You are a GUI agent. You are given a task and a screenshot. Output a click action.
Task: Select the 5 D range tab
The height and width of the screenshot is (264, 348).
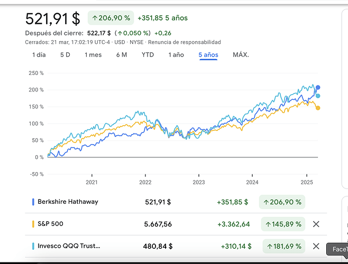tap(65, 55)
